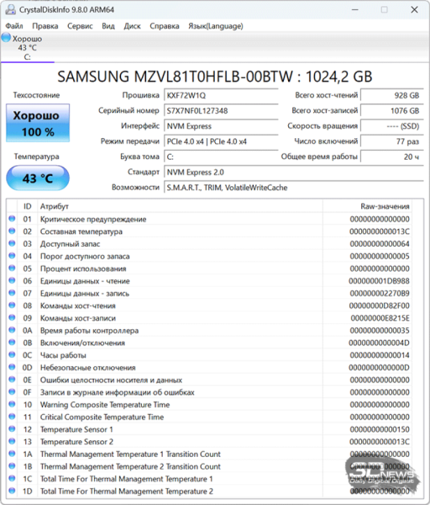This screenshot has width=430, height=505.
Task: Click status orb for attribute 02 Составная температура
Action: coord(12,231)
